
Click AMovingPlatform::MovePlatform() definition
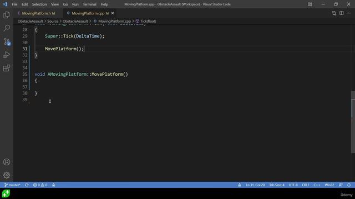(x=88, y=74)
